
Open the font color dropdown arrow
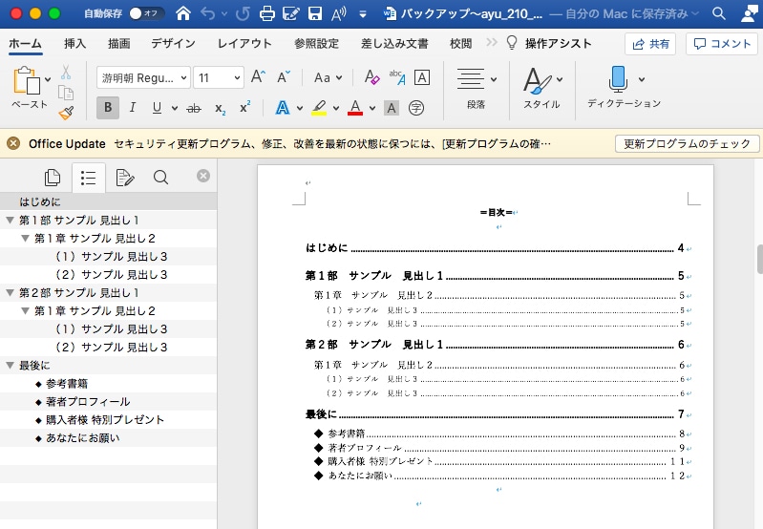372,108
